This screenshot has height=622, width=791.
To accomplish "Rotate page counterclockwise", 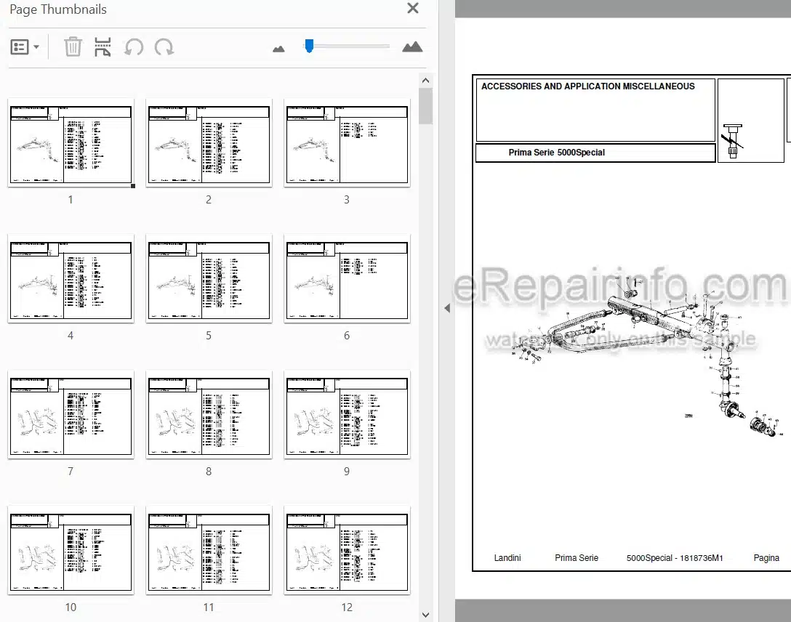I will pos(134,47).
